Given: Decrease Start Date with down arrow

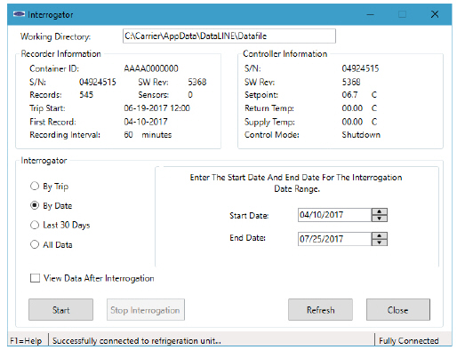Looking at the screenshot, I should (380, 219).
